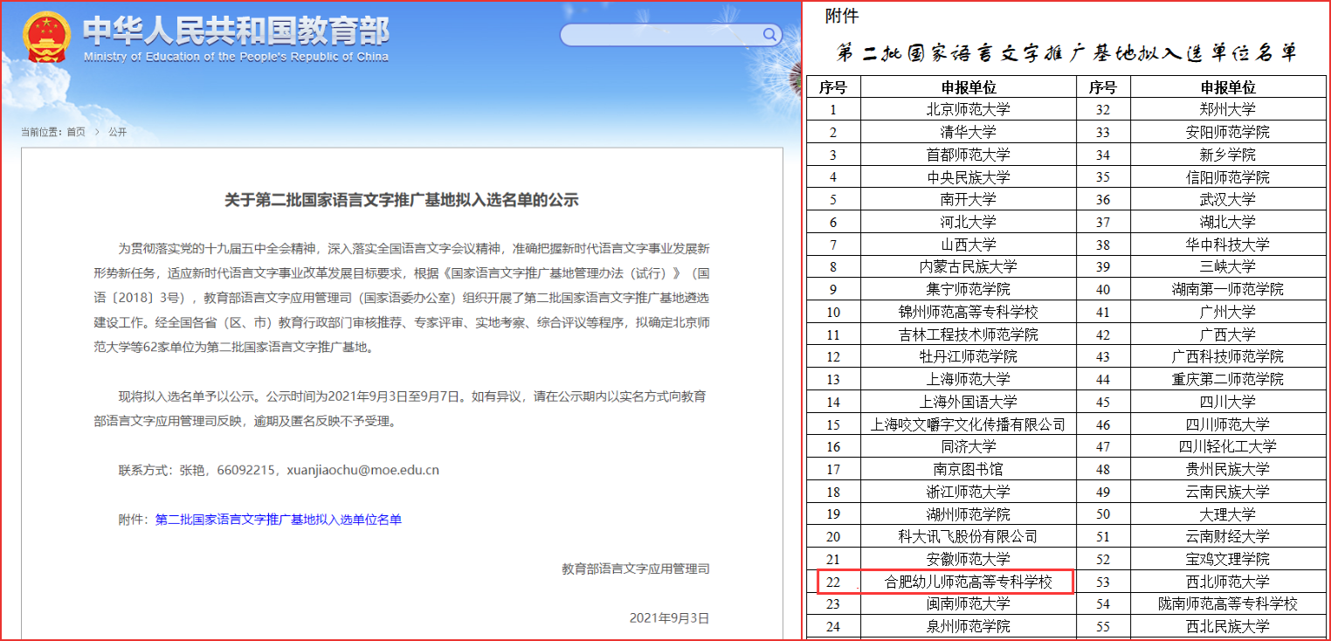Viewport: 1331px width, 641px height.
Task: Select table cell 湖北大学
Action: [1228, 222]
